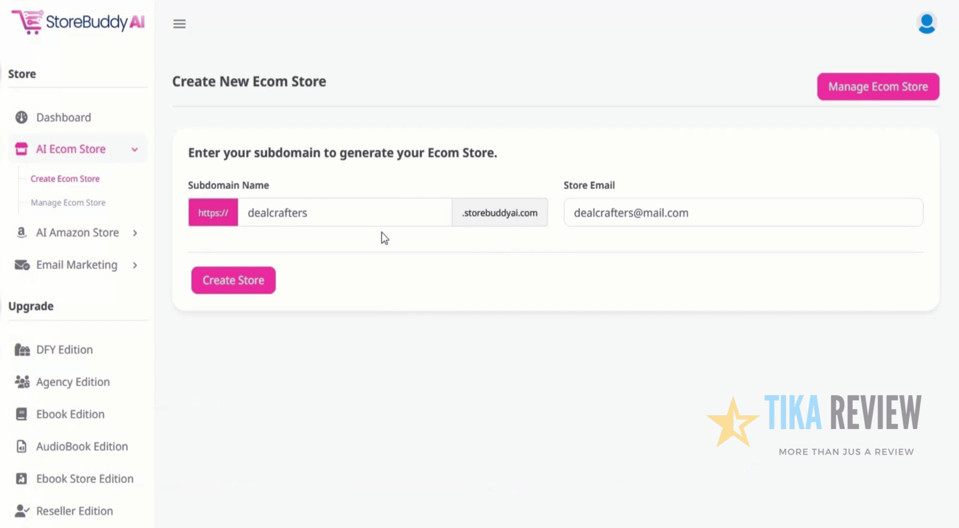Image resolution: width=959 pixels, height=528 pixels.
Task: Select the AI Ecom Store shop icon
Action: point(21,148)
